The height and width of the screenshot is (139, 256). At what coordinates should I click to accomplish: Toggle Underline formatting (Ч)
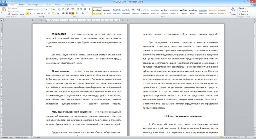pos(34,13)
